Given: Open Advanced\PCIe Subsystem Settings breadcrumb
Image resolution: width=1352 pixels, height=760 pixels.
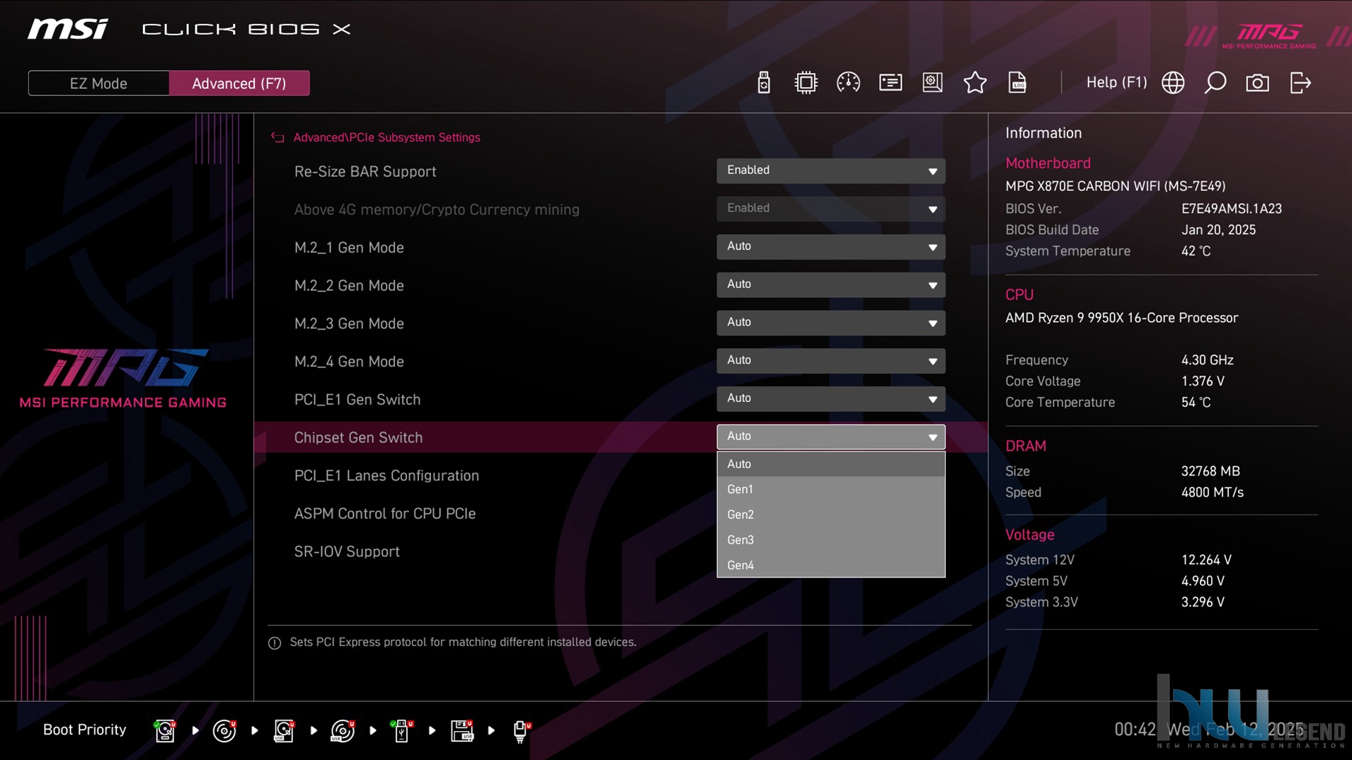Looking at the screenshot, I should pyautogui.click(x=386, y=137).
